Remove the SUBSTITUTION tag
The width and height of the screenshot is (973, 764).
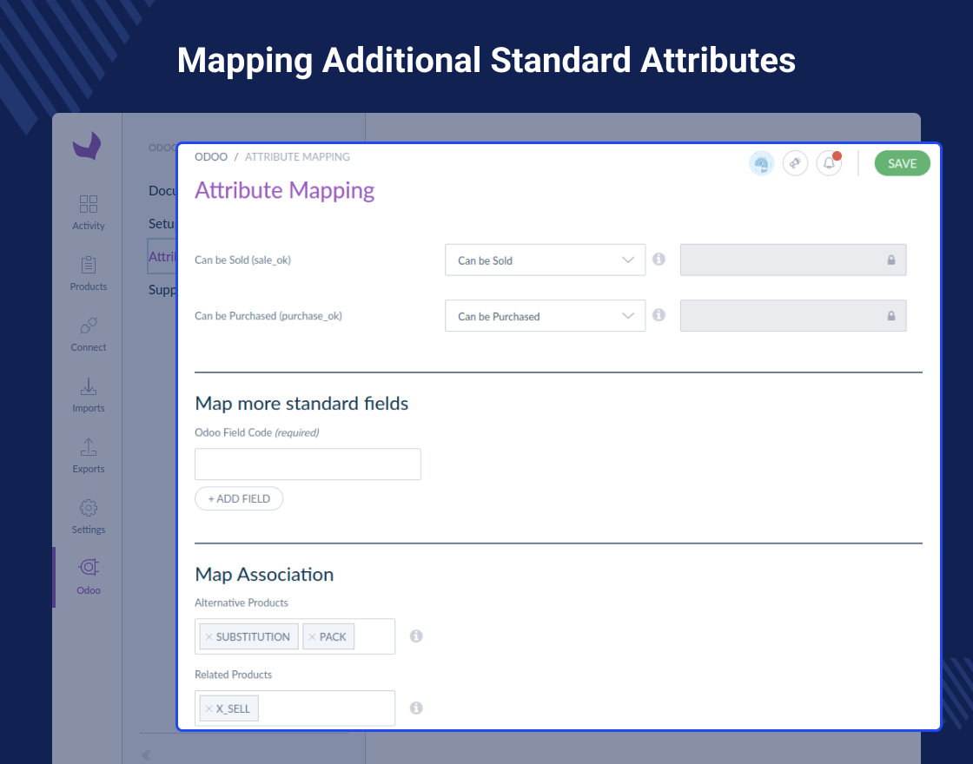click(209, 637)
